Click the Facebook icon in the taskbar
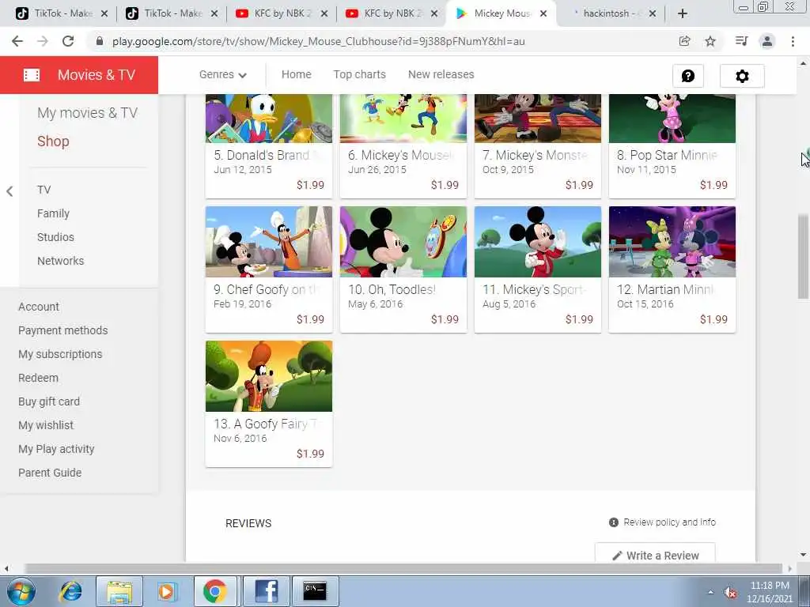 click(x=265, y=591)
